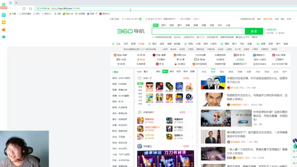Click the browser forward arrow
This screenshot has width=297, height=167.
(17, 9)
